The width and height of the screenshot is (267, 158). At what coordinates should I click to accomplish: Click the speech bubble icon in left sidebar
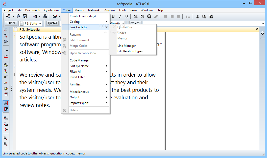[6, 42]
